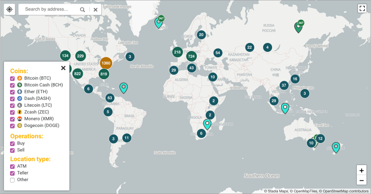Open OpenStreetMap contributors link
The height and width of the screenshot is (194, 371).
(346, 191)
